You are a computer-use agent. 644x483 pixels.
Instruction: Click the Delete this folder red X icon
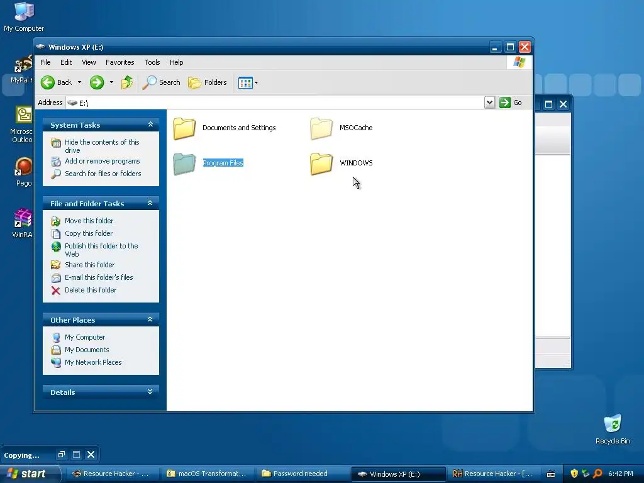pos(56,291)
